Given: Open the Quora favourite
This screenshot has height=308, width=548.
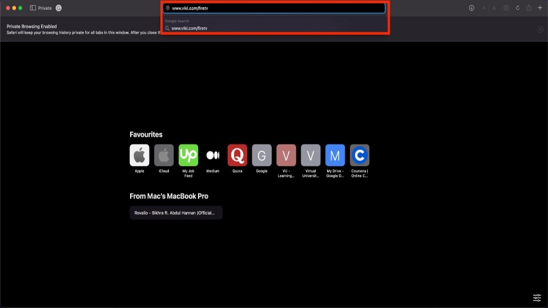Looking at the screenshot, I should coord(237,155).
